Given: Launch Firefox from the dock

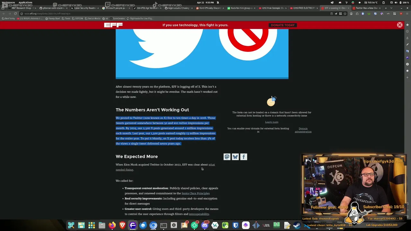Looking at the screenshot, I should click(x=112, y=225).
